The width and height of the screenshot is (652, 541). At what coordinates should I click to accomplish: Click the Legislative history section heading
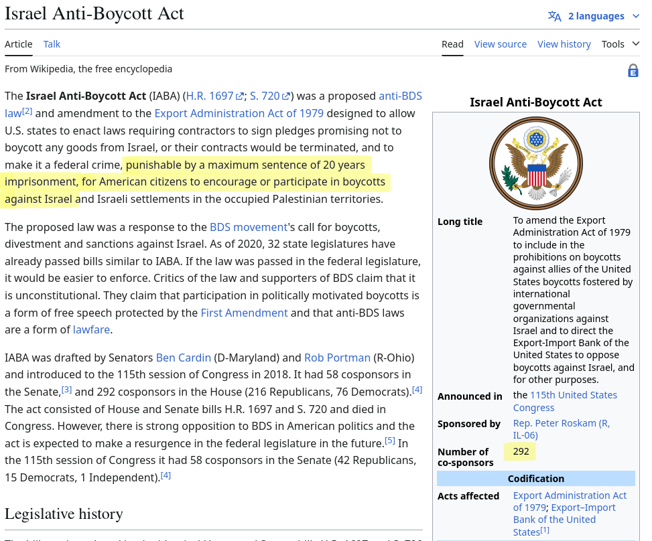(64, 514)
